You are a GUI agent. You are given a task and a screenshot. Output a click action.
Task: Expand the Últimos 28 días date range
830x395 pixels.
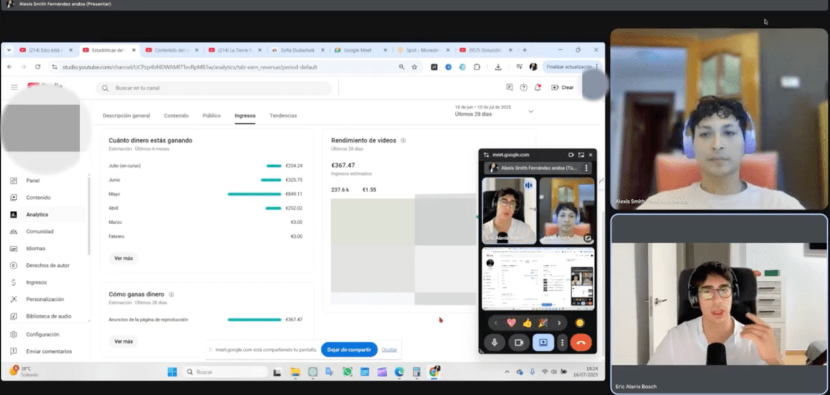pyautogui.click(x=531, y=111)
